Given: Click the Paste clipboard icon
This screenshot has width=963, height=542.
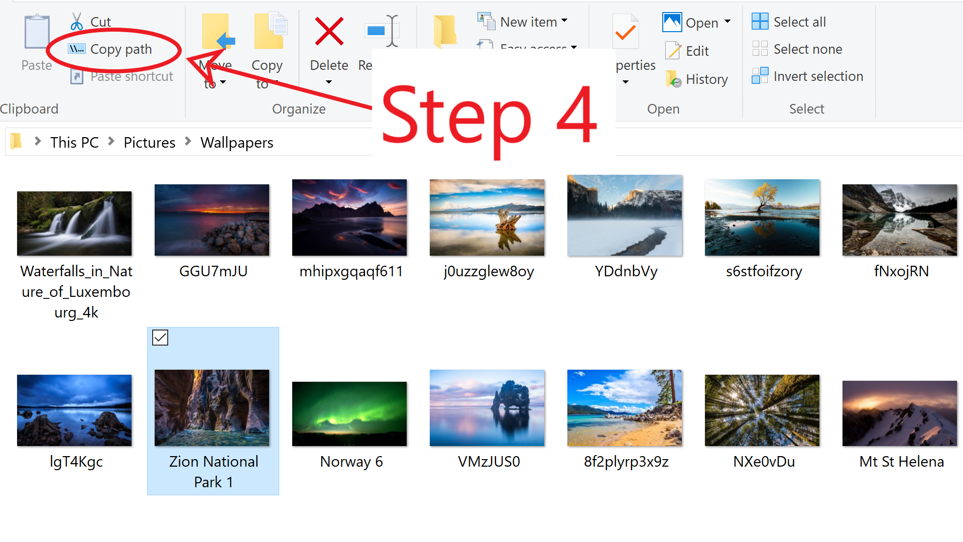Looking at the screenshot, I should (37, 32).
